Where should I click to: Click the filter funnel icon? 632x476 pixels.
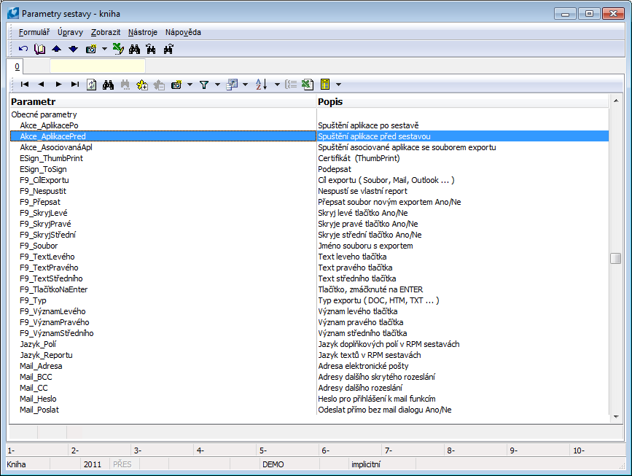[x=204, y=85]
